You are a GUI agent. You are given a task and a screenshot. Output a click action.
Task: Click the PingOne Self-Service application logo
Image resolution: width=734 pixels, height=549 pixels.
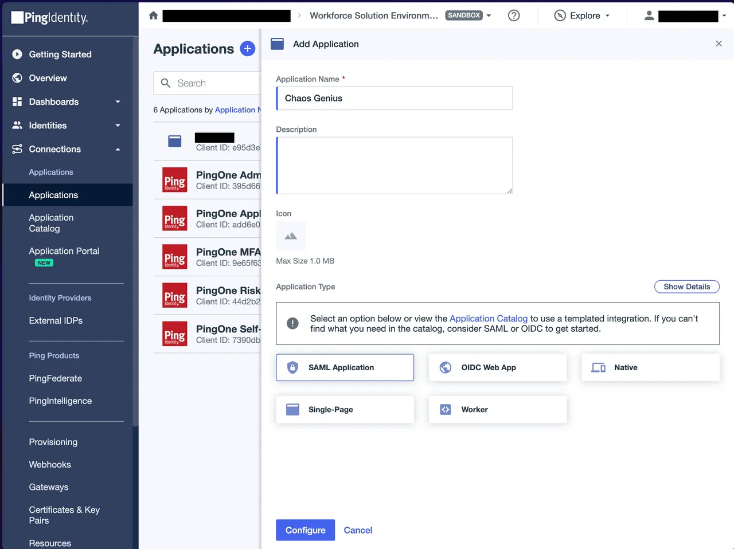click(175, 334)
